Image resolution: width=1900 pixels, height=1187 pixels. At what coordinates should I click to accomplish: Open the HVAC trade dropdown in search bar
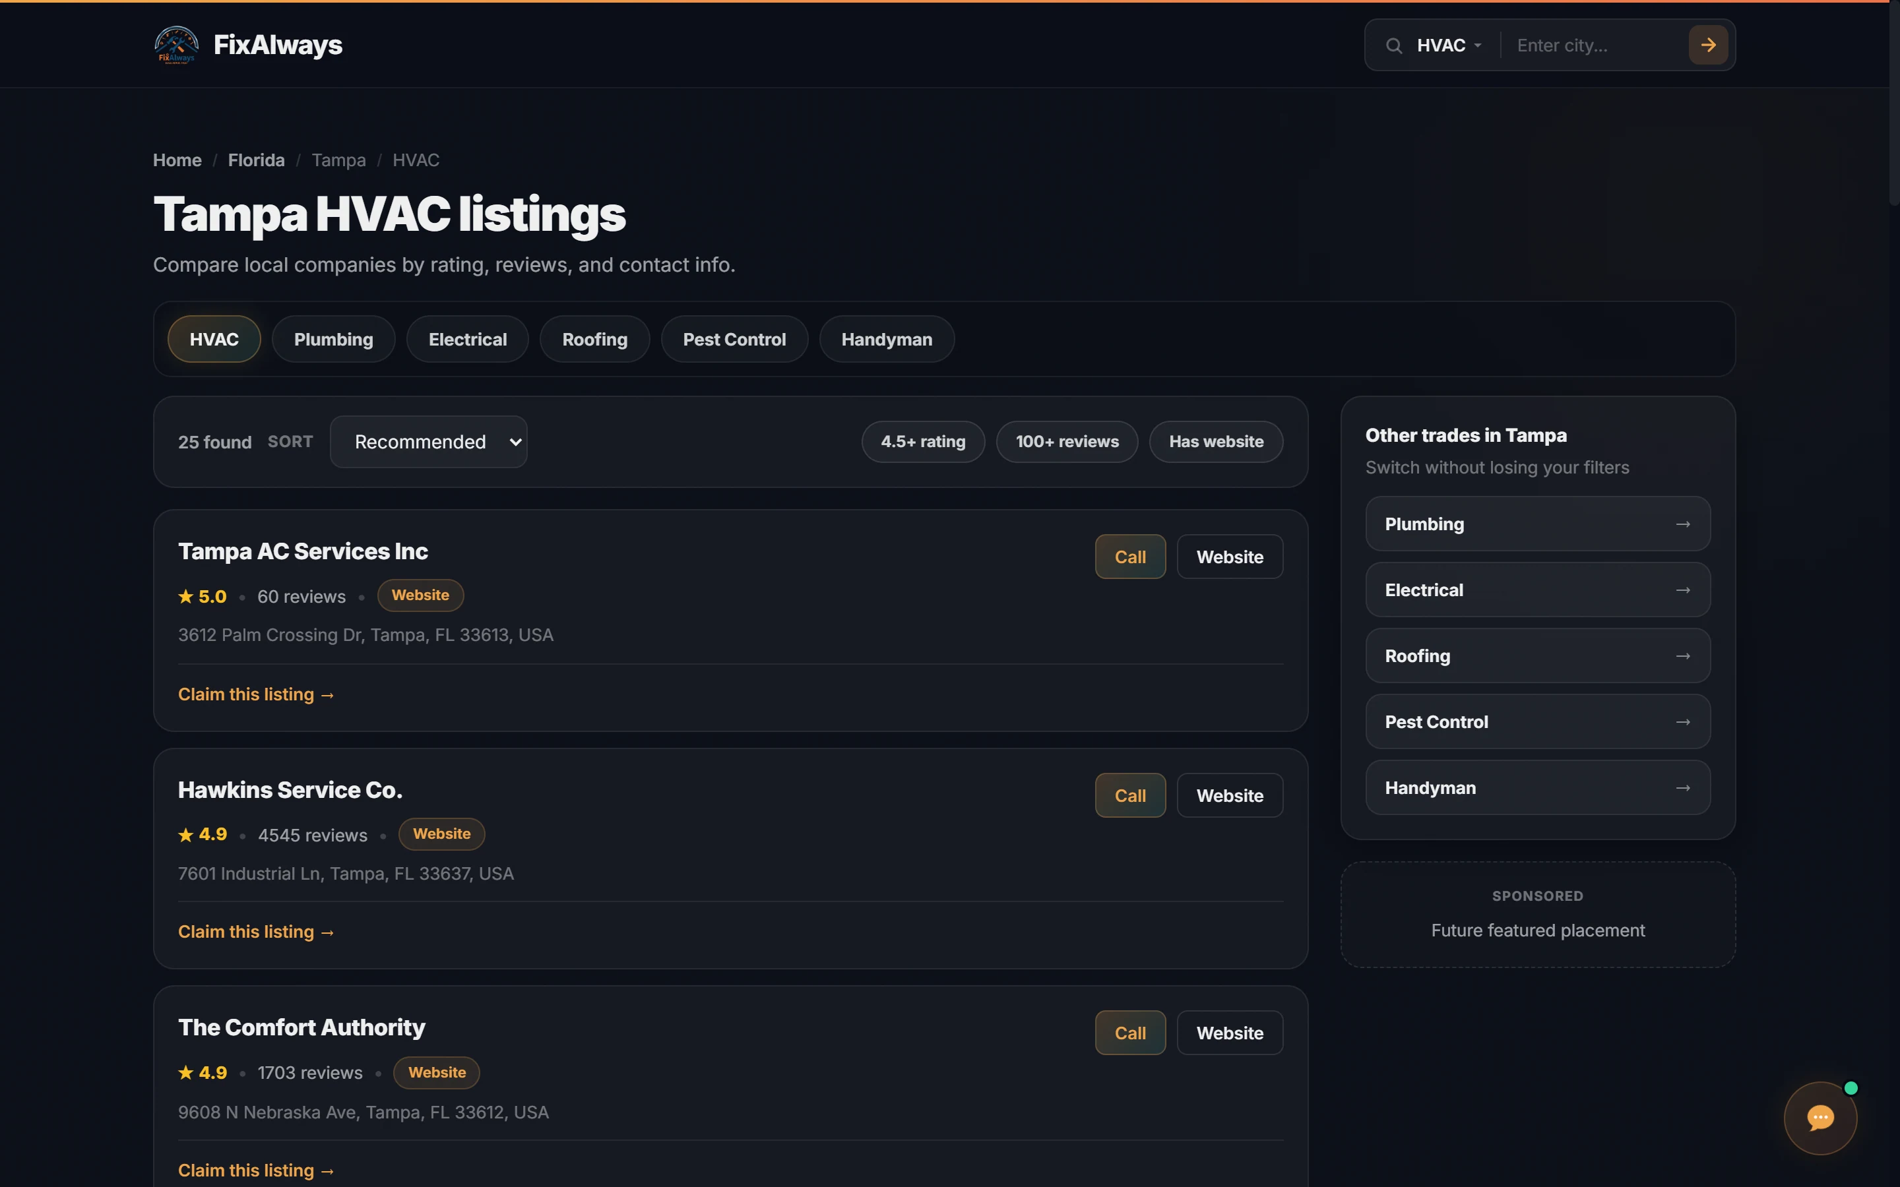pyautogui.click(x=1449, y=46)
